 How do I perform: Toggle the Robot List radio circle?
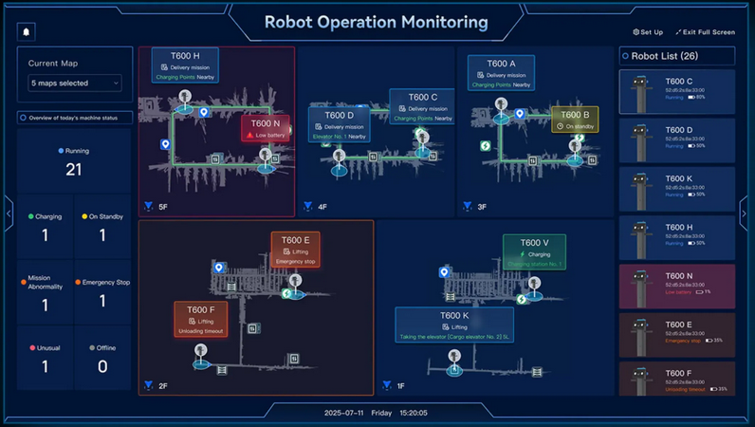625,56
